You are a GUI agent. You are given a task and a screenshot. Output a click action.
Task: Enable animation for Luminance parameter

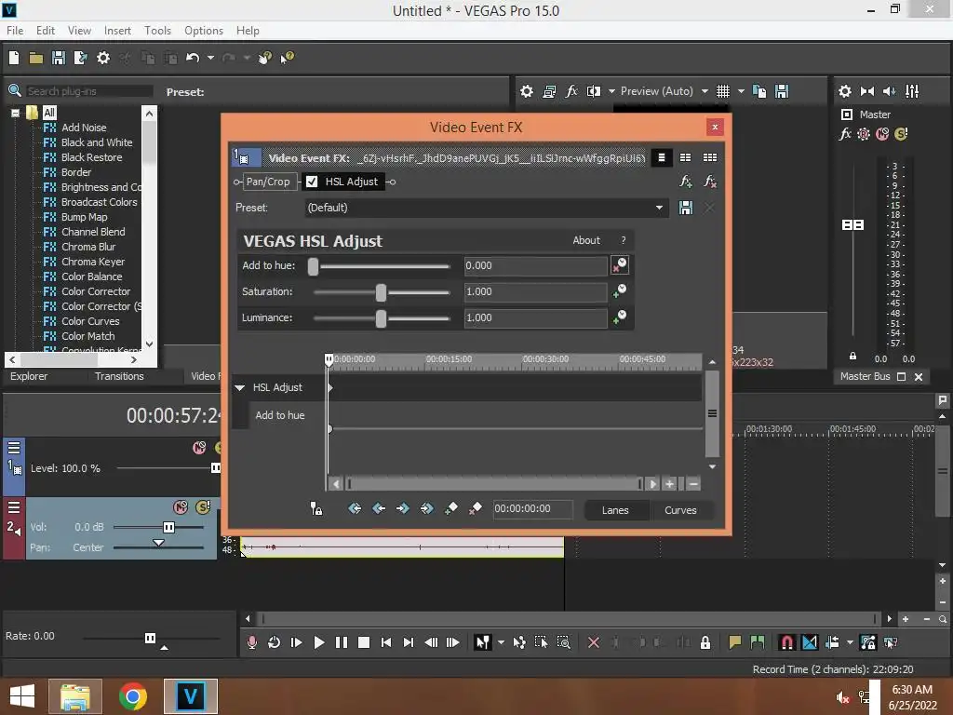pos(619,317)
